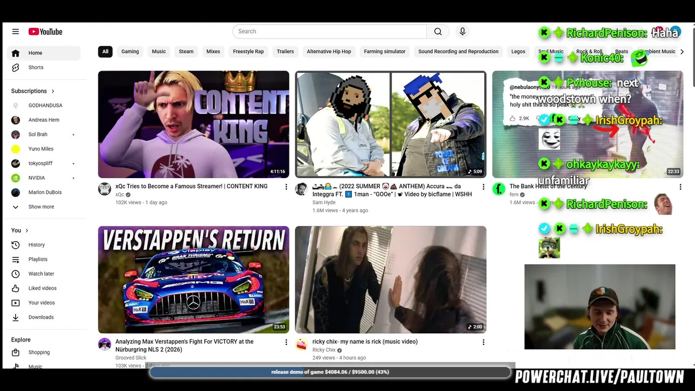Select the Music filter chip

159,52
